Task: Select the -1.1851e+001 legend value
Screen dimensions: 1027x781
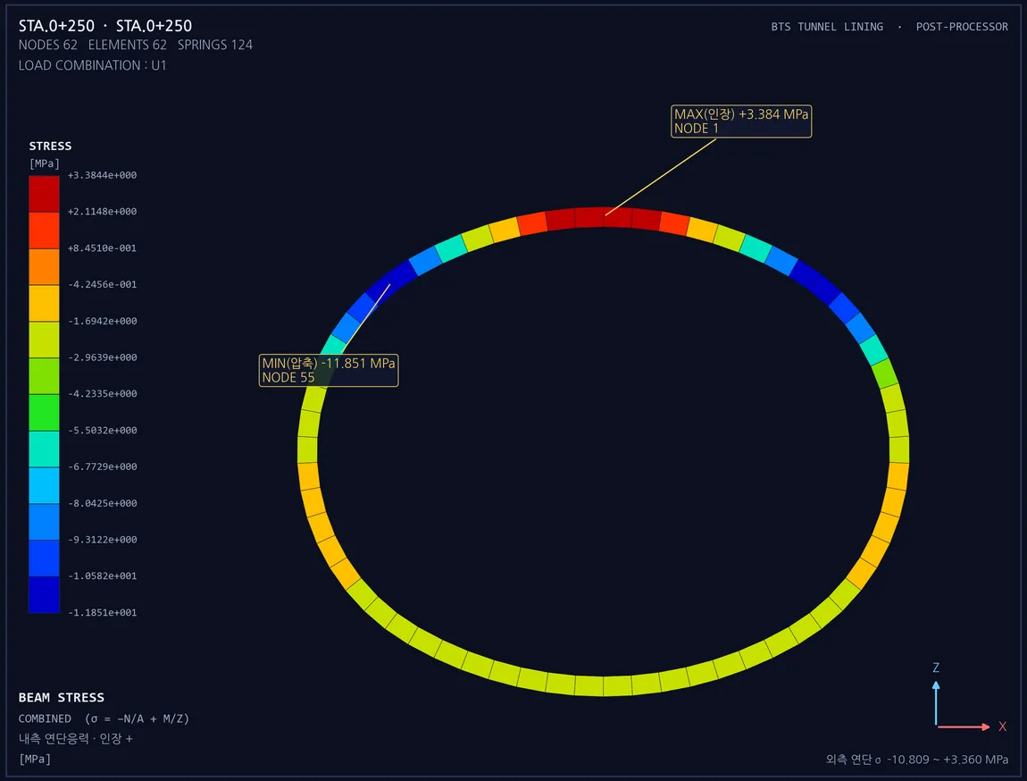Action: click(x=102, y=613)
